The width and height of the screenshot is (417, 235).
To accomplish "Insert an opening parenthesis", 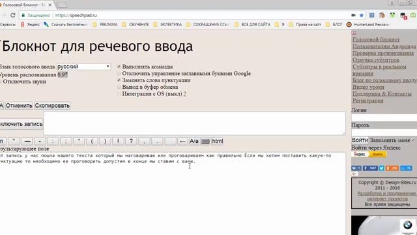I will [x=92, y=141].
